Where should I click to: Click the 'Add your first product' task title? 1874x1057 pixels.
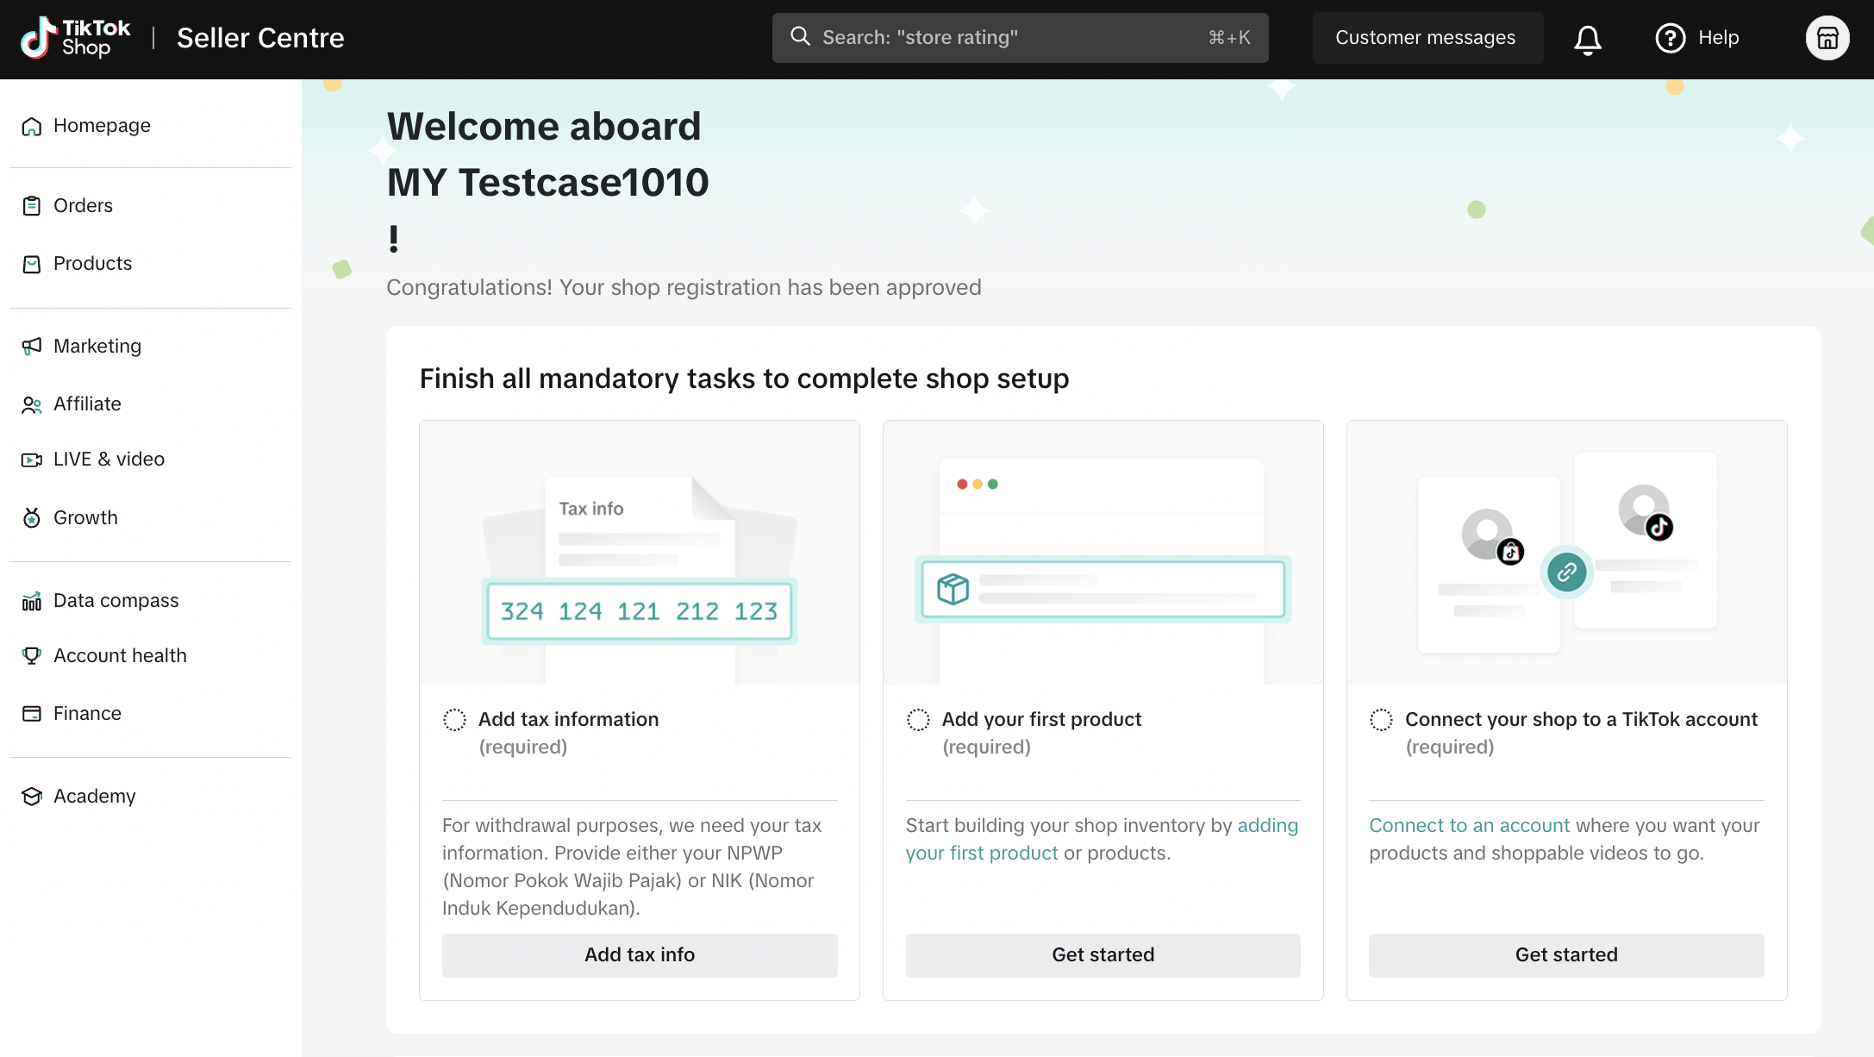click(1041, 720)
